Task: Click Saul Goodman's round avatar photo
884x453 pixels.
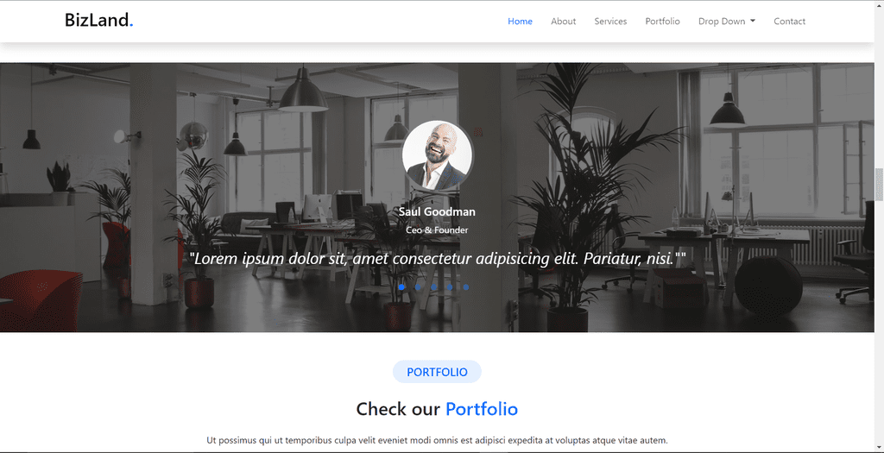Action: click(437, 154)
